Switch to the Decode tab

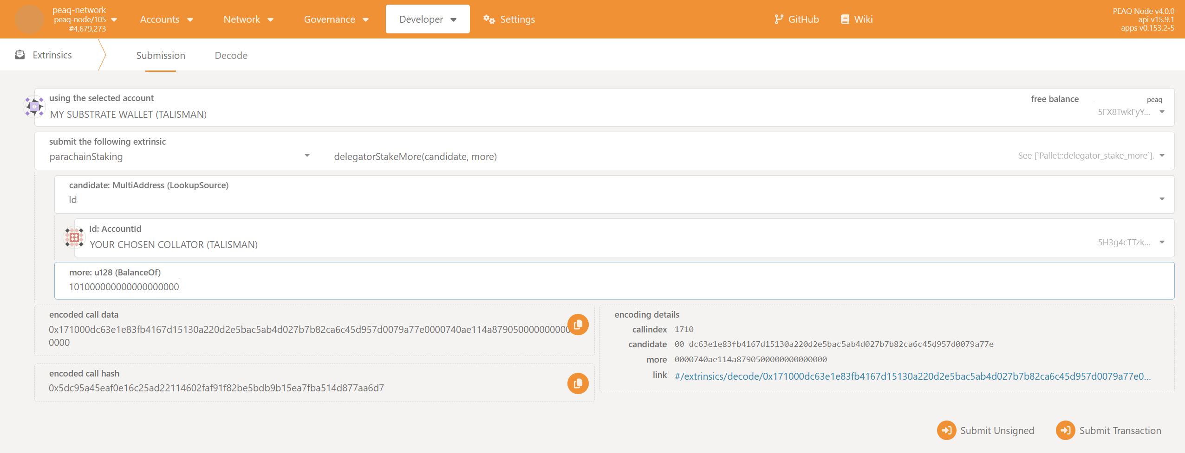(x=231, y=55)
